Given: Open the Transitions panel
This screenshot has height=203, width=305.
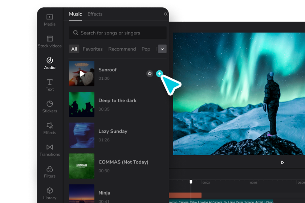Looking at the screenshot, I should point(50,150).
